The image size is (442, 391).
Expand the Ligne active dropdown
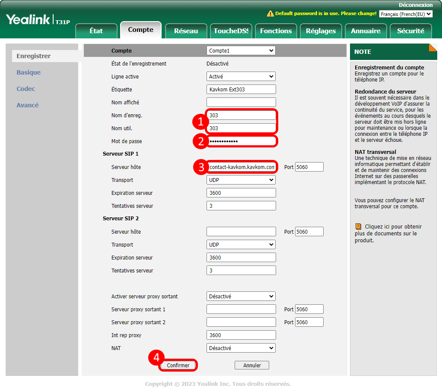point(241,77)
